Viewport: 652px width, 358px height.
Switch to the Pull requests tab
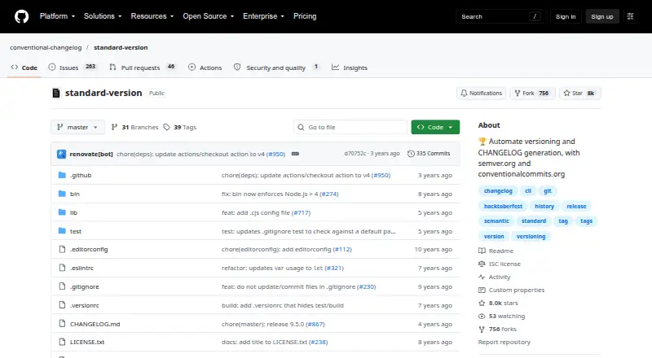point(142,68)
